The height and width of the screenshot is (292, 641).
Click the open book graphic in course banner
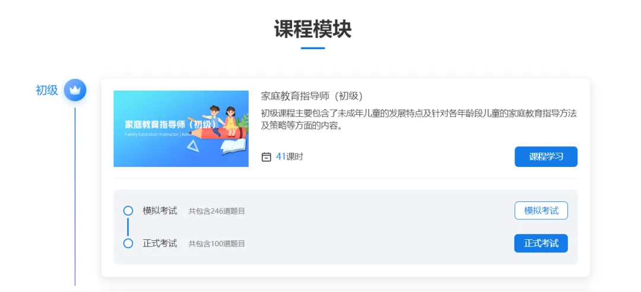pyautogui.click(x=234, y=146)
